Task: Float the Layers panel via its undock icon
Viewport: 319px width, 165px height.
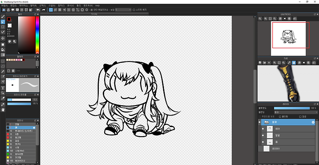Action: [315, 104]
